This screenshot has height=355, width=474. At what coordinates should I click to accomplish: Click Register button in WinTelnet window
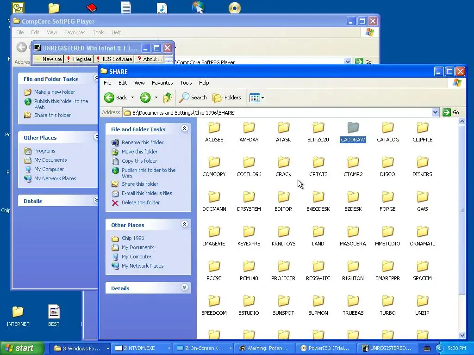tap(79, 59)
